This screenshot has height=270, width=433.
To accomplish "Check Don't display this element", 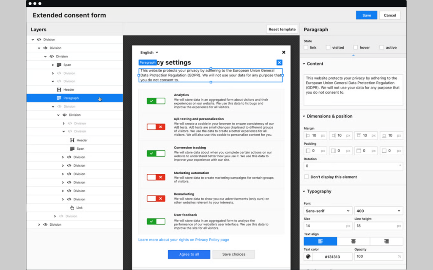I will (306, 177).
